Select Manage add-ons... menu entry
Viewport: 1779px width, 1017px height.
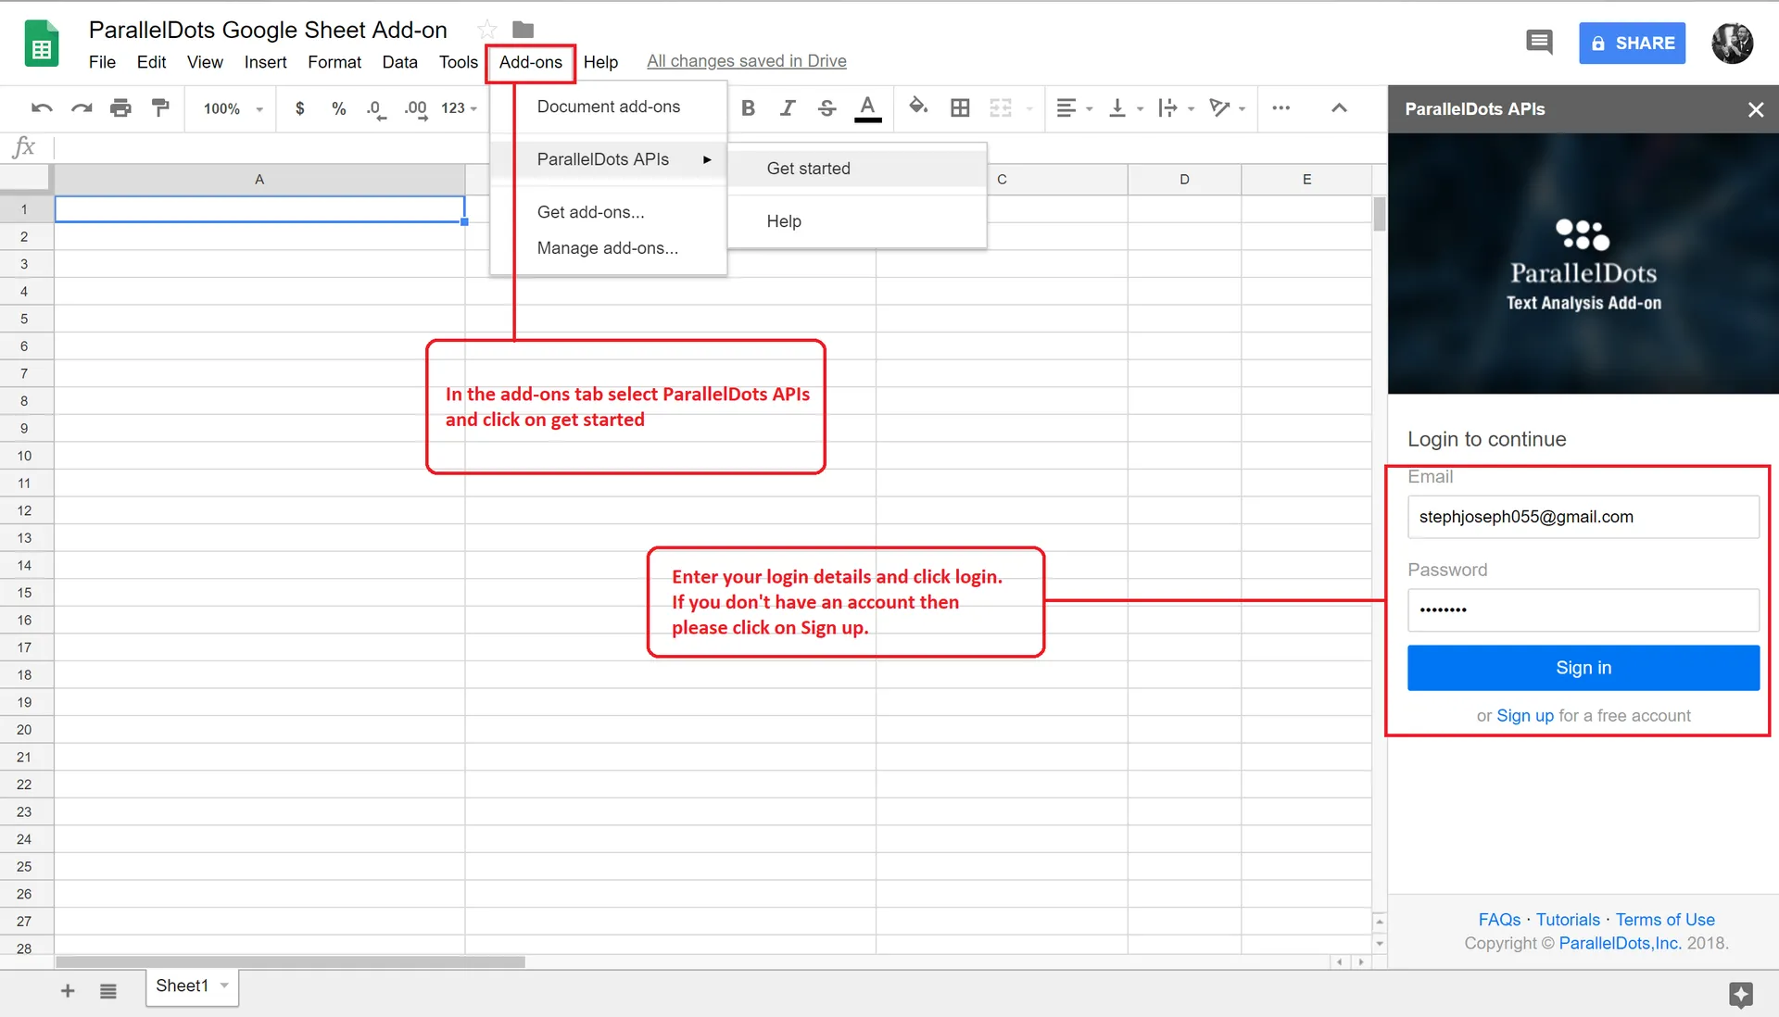(x=608, y=248)
